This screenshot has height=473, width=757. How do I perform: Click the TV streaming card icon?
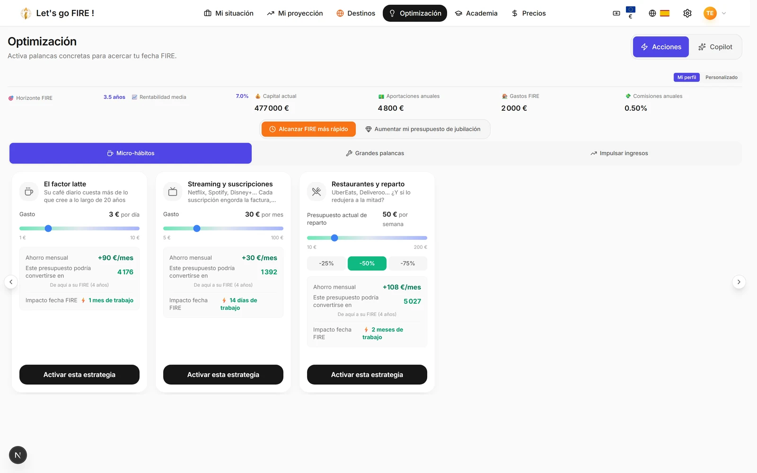[x=173, y=192]
